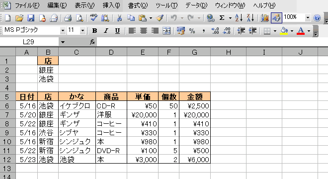Apply currency style icon

[x=181, y=31]
